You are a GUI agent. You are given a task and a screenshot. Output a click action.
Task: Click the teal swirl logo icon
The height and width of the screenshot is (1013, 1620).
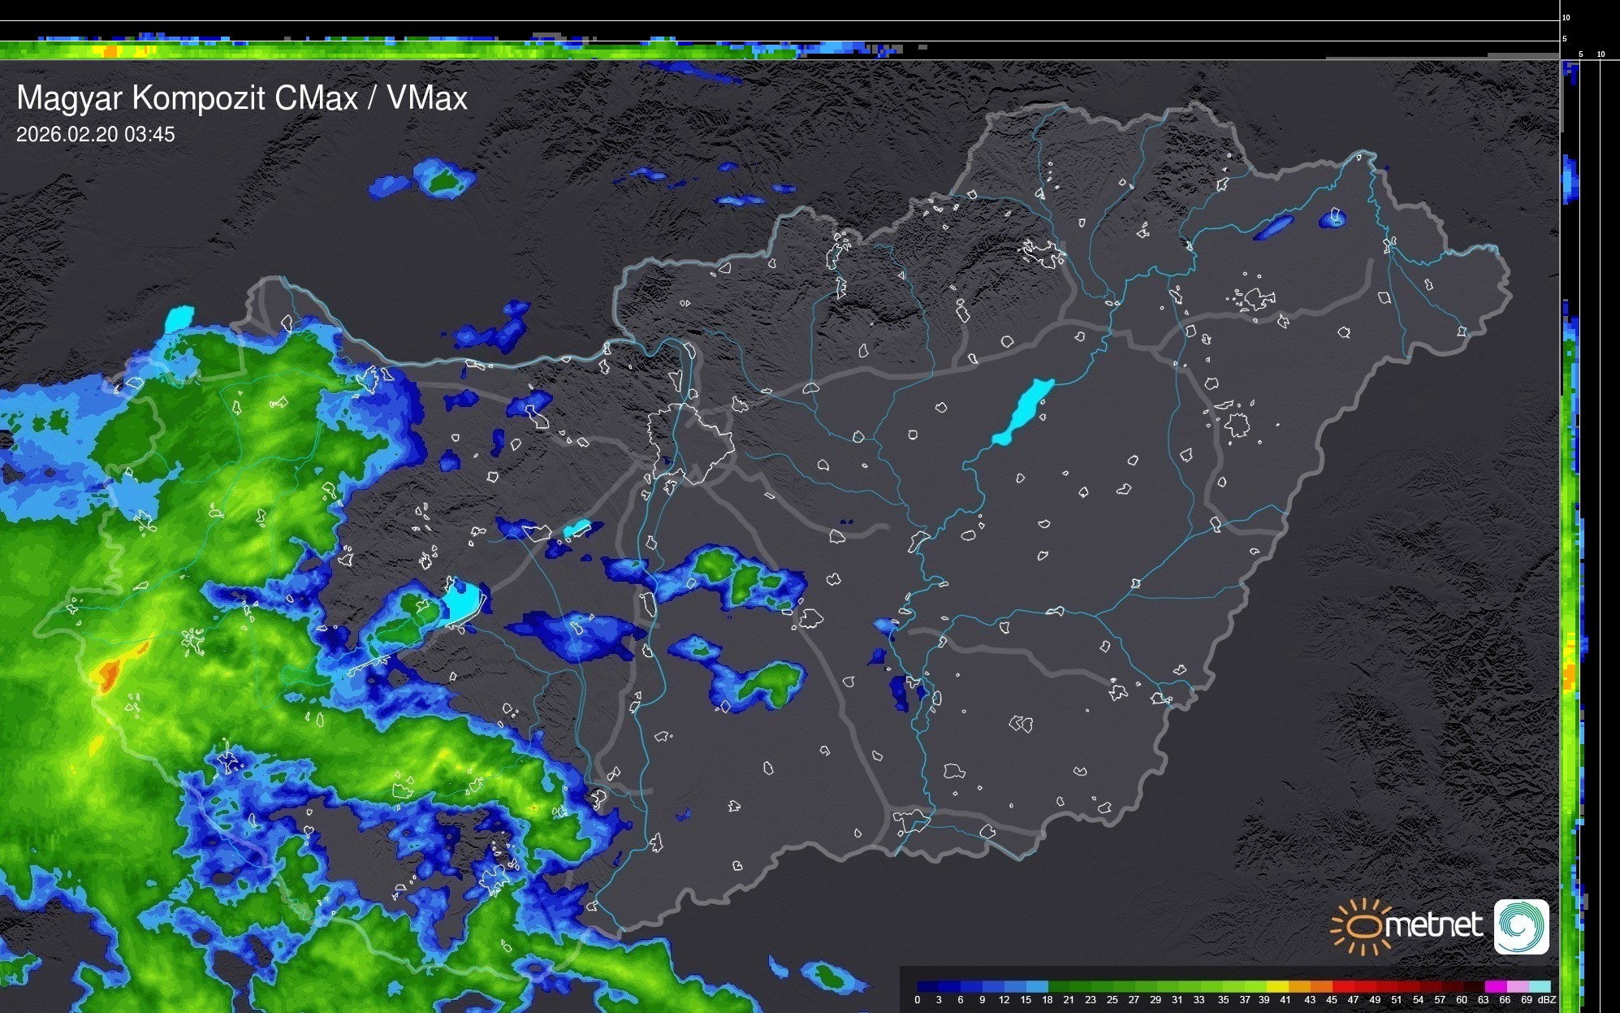pyautogui.click(x=1521, y=926)
